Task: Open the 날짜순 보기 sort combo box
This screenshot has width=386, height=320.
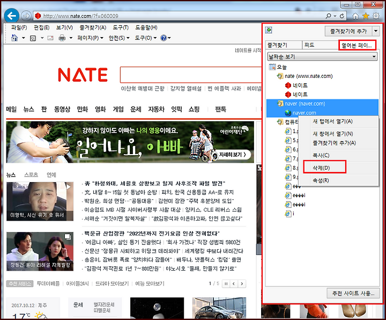Action: 323,57
